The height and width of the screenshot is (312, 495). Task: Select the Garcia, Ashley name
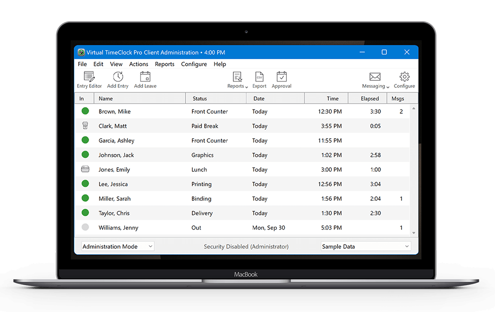[117, 141]
